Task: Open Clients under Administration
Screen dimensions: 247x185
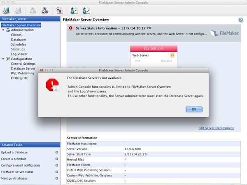Action: coord(16,35)
